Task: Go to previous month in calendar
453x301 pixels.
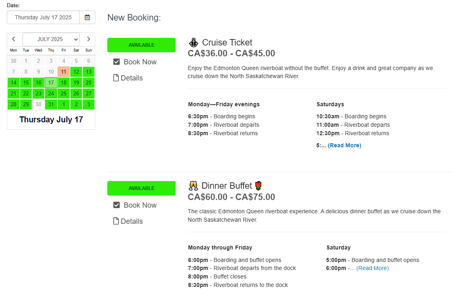Action: point(14,39)
